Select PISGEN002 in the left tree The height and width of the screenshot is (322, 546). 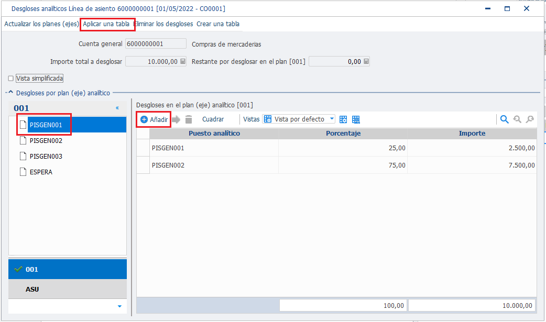click(x=46, y=141)
